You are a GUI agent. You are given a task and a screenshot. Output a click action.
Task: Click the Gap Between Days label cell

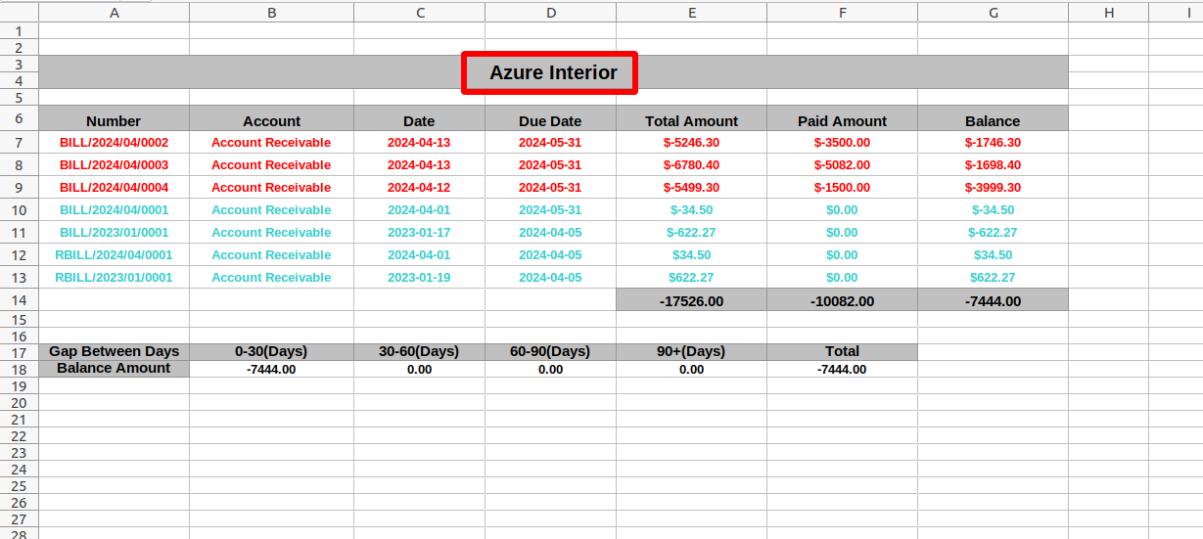pyautogui.click(x=114, y=351)
